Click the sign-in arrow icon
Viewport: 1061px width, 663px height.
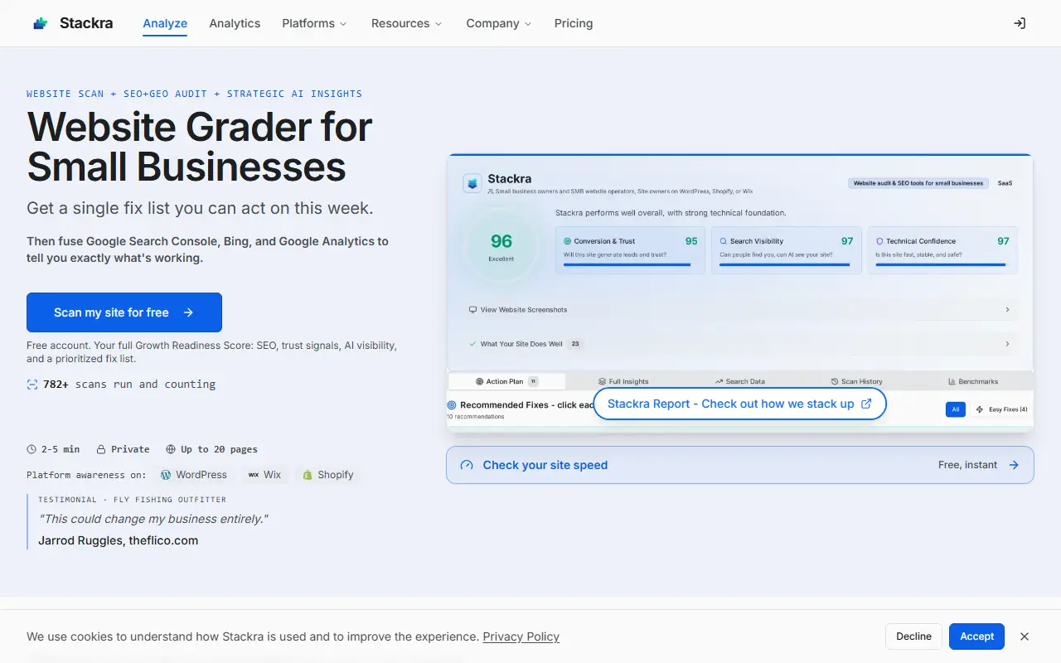1020,23
